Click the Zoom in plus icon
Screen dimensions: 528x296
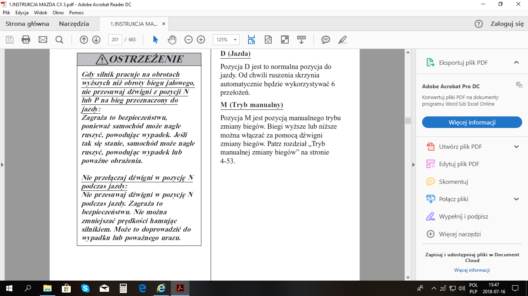point(201,40)
